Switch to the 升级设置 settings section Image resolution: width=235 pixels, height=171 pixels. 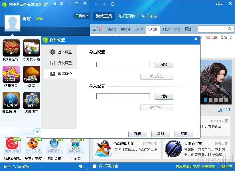click(x=63, y=63)
